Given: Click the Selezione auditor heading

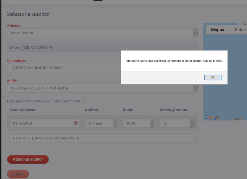Looking at the screenshot, I should pyautogui.click(x=29, y=14).
